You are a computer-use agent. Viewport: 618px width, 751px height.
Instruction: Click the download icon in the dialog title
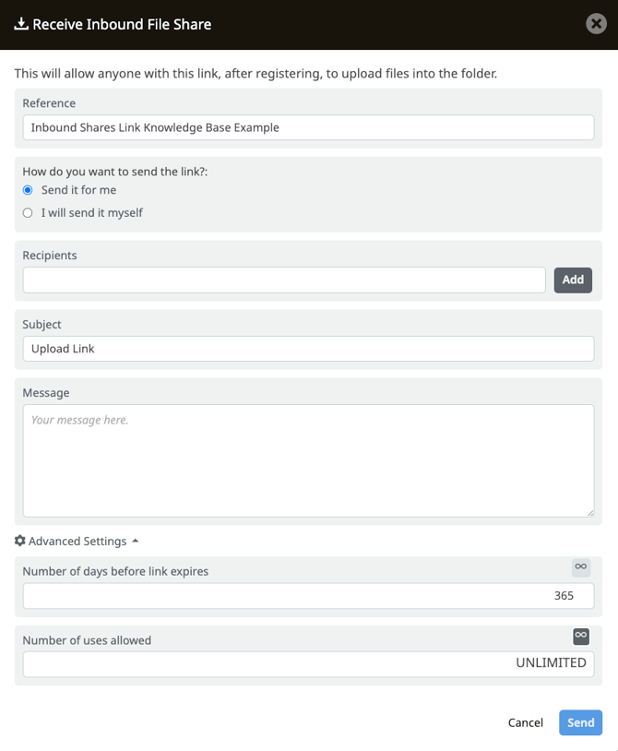[x=21, y=24]
